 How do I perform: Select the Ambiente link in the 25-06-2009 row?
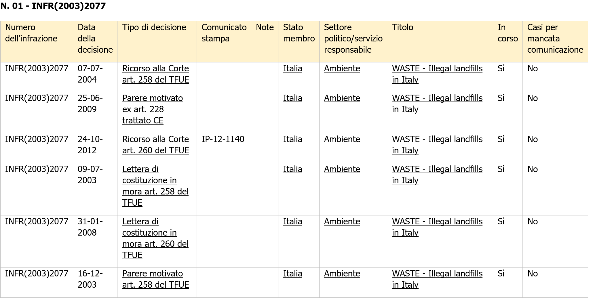click(x=342, y=98)
